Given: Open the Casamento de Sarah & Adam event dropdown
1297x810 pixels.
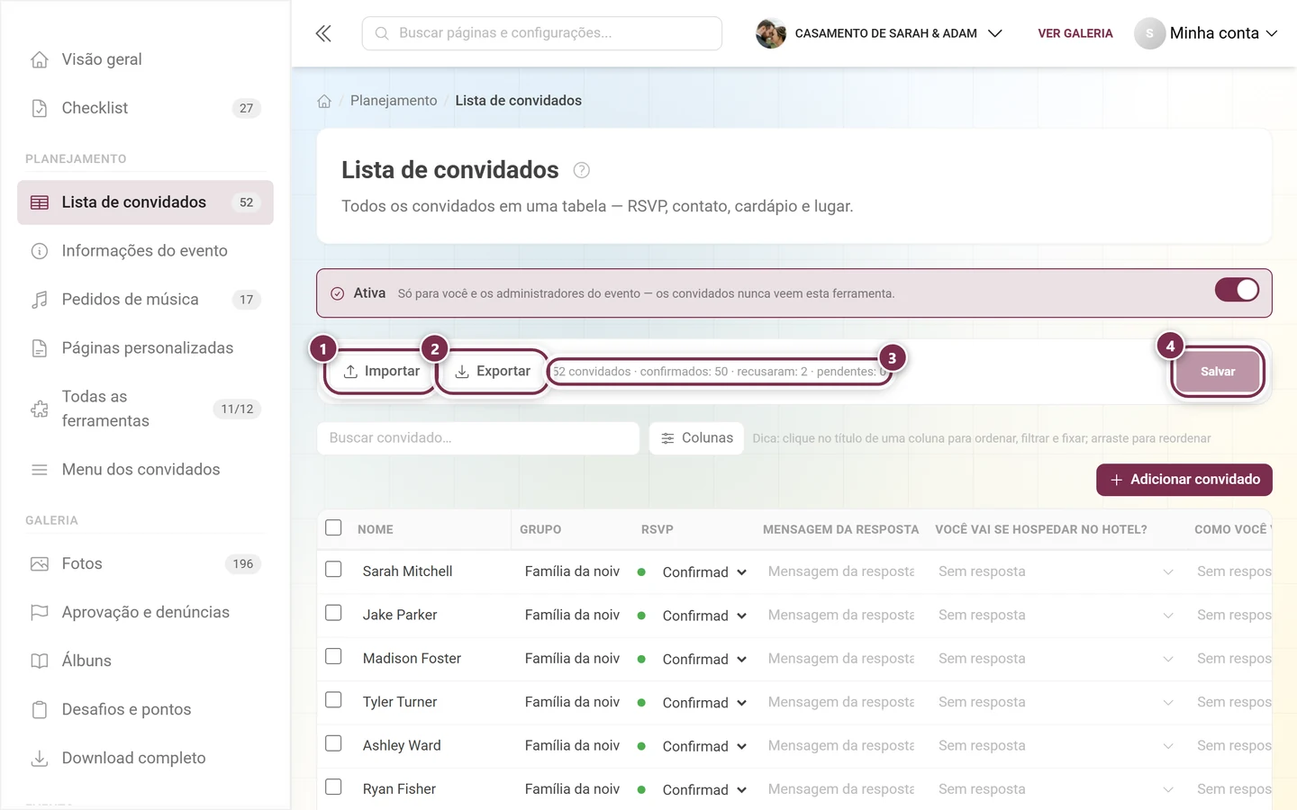Looking at the screenshot, I should coord(879,33).
